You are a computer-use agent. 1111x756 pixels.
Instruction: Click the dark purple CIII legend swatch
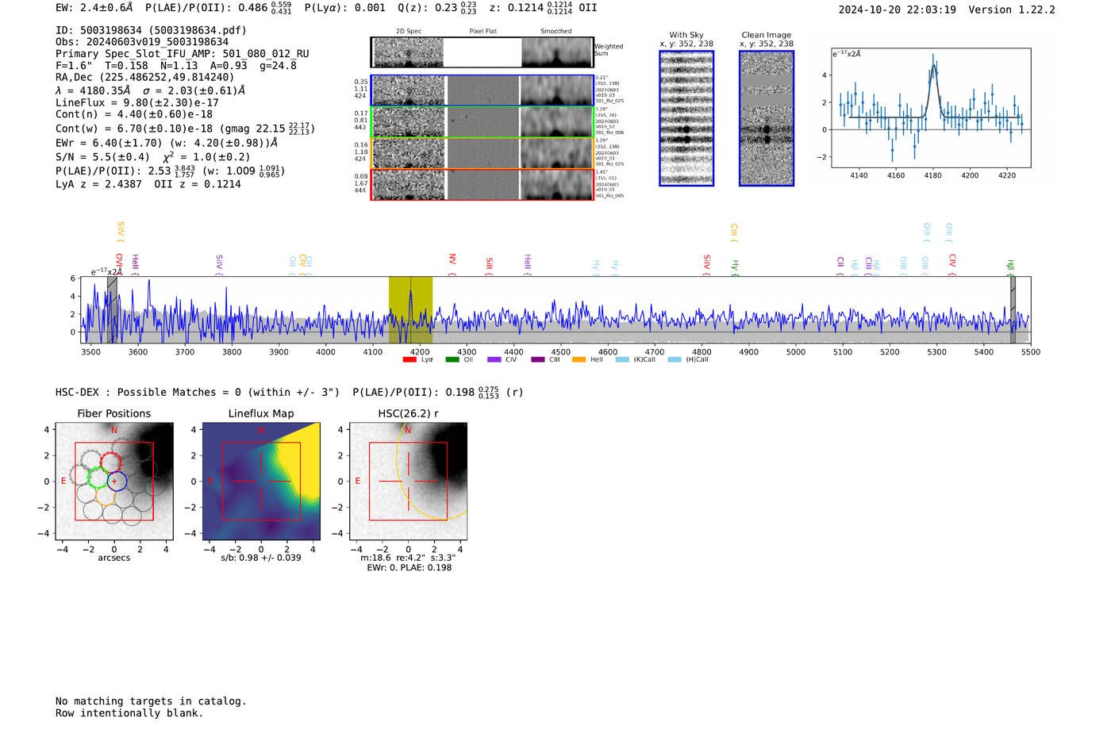coord(538,360)
